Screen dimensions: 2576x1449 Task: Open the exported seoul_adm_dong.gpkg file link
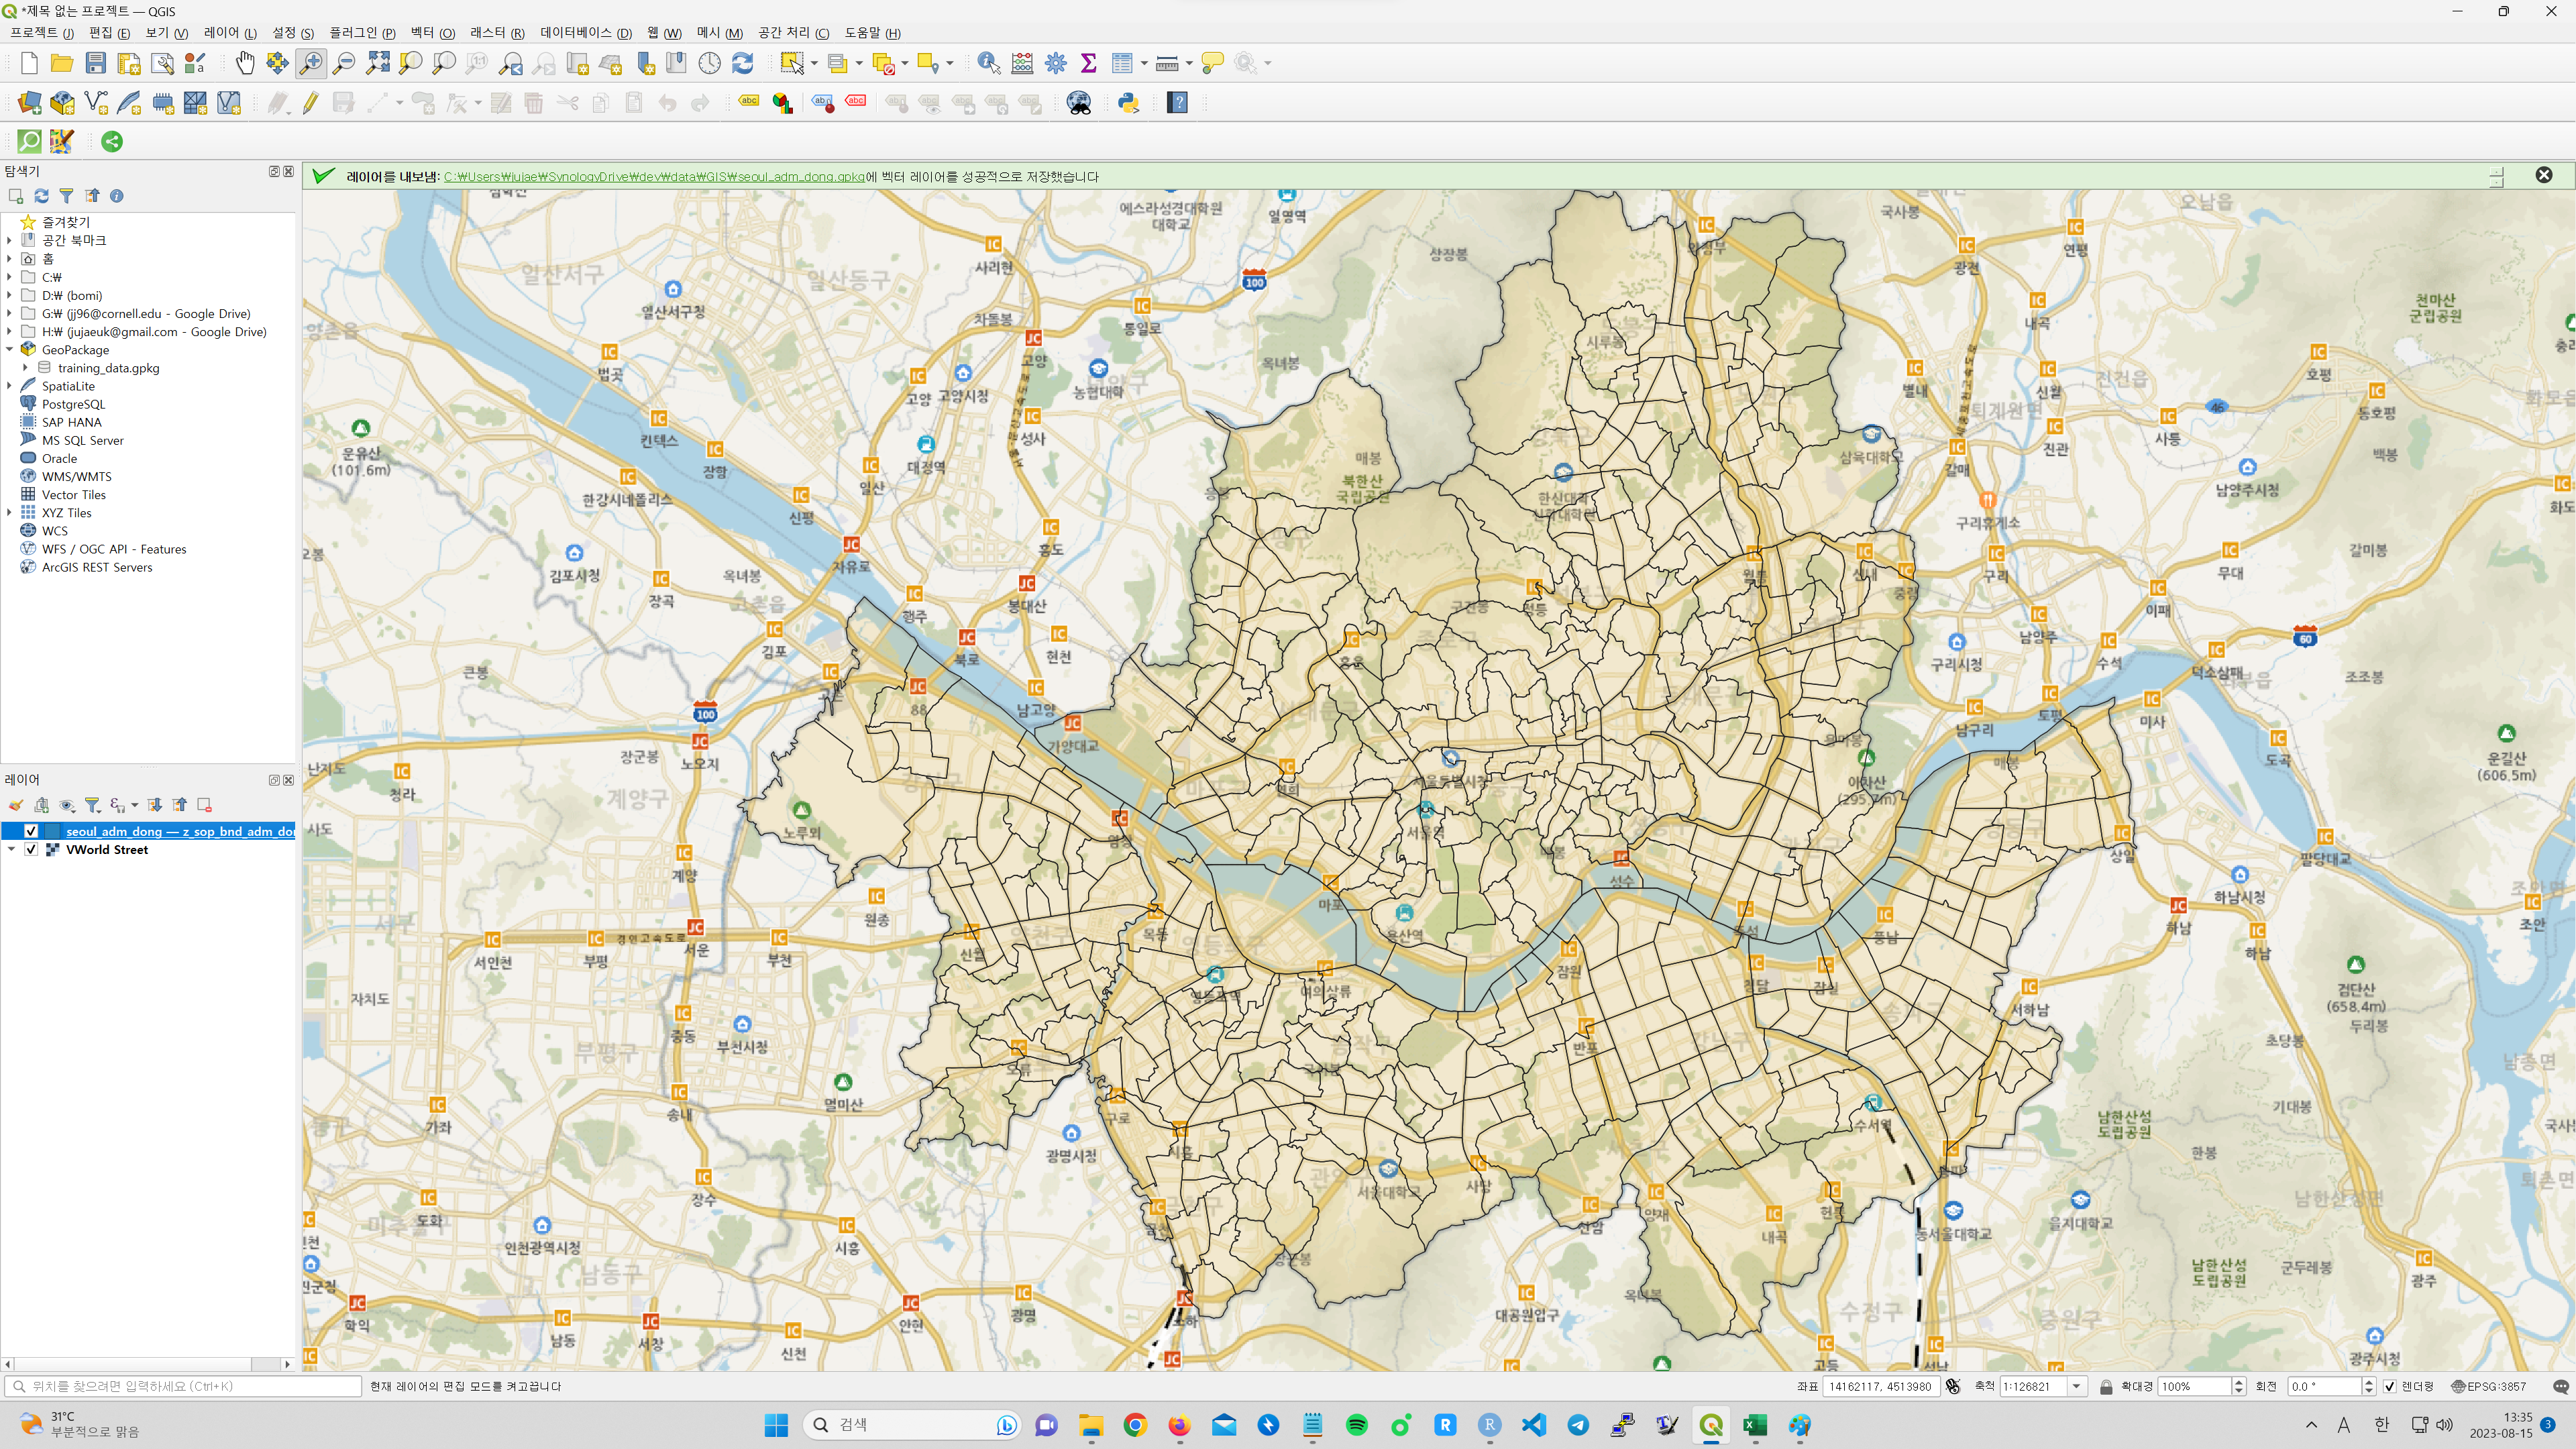click(654, 176)
